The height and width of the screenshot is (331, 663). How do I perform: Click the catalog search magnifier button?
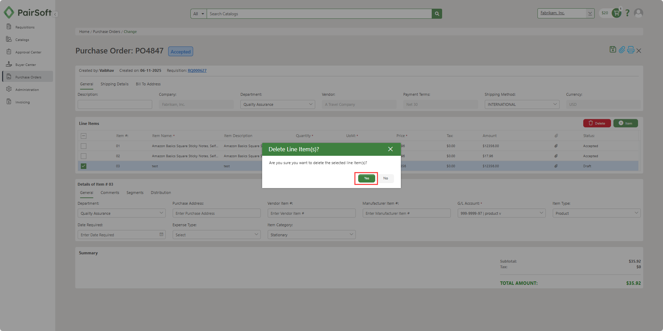click(437, 14)
